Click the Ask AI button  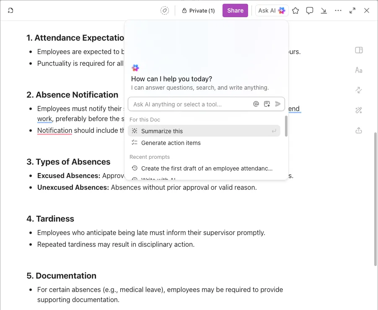coord(272,10)
